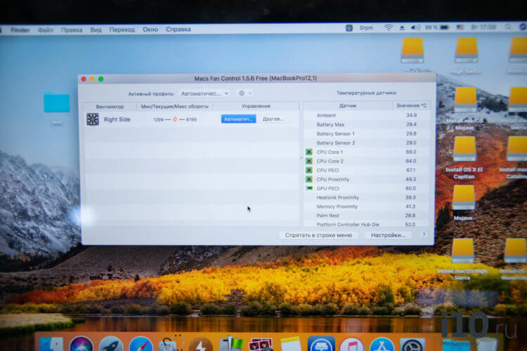Open the volume control in menu bar
The width and height of the screenshot is (527, 351).
point(415,28)
